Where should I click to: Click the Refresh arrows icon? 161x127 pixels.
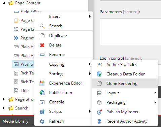[42, 121]
